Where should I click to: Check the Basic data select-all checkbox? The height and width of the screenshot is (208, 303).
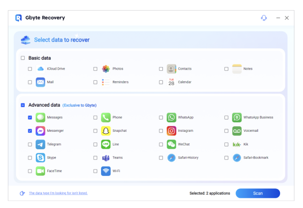point(23,58)
